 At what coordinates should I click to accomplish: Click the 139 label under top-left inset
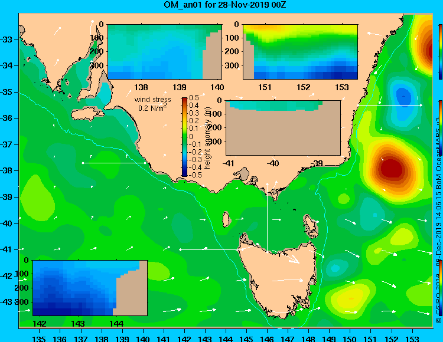[x=180, y=87]
